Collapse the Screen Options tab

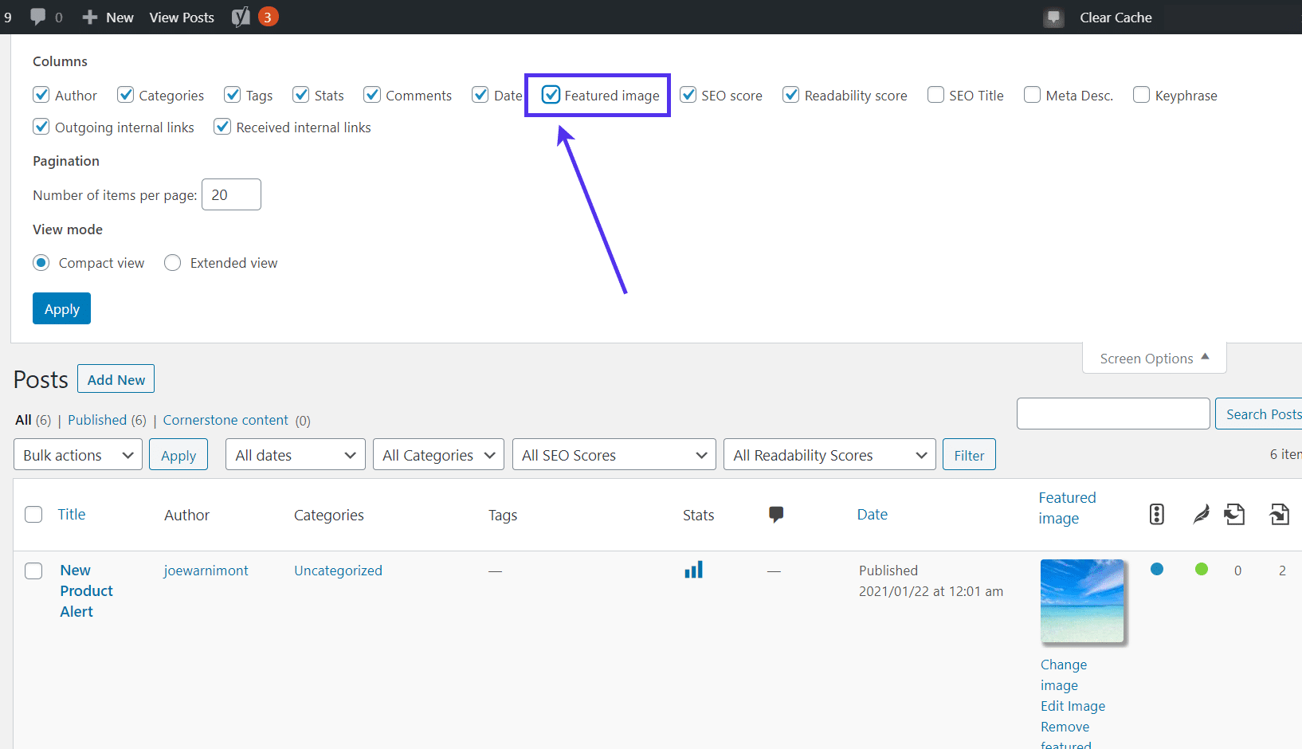point(1154,359)
